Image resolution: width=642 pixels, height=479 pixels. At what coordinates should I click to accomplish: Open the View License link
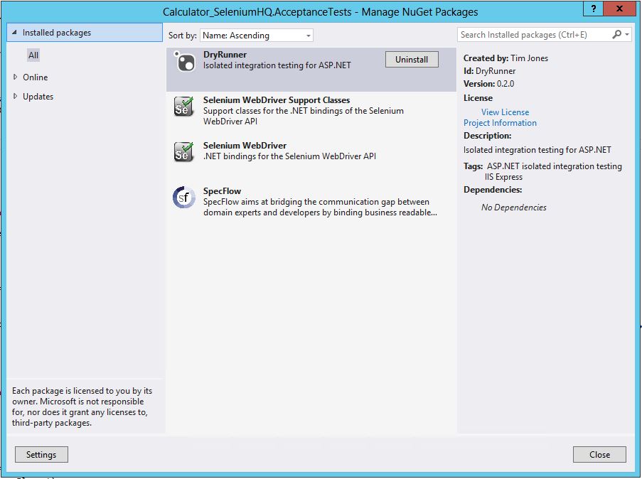505,112
